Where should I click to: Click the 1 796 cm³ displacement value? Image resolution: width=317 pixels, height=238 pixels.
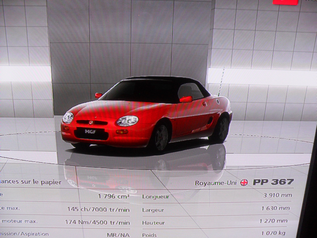[x=114, y=196]
